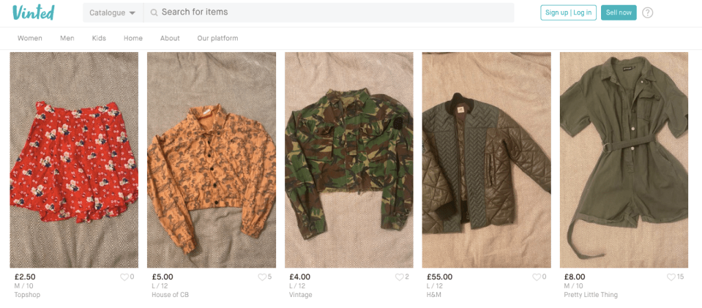This screenshot has width=702, height=308.
Task: Visit Our platform page
Action: pyautogui.click(x=217, y=38)
